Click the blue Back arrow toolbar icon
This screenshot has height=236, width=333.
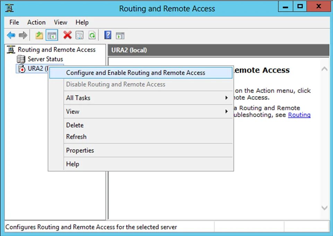pyautogui.click(x=11, y=35)
